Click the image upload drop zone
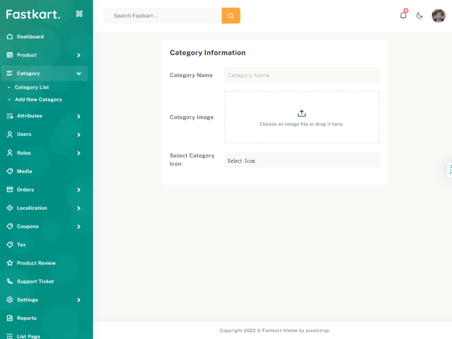452x339 pixels. (x=302, y=118)
